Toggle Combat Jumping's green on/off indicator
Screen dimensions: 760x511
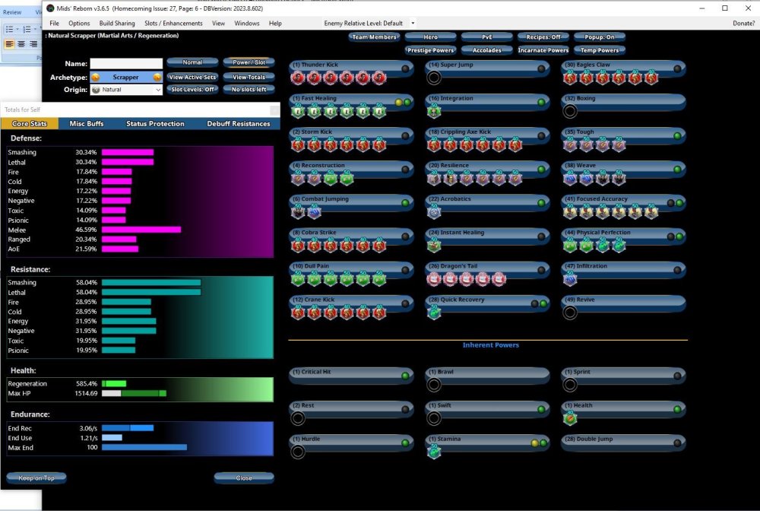tap(404, 203)
